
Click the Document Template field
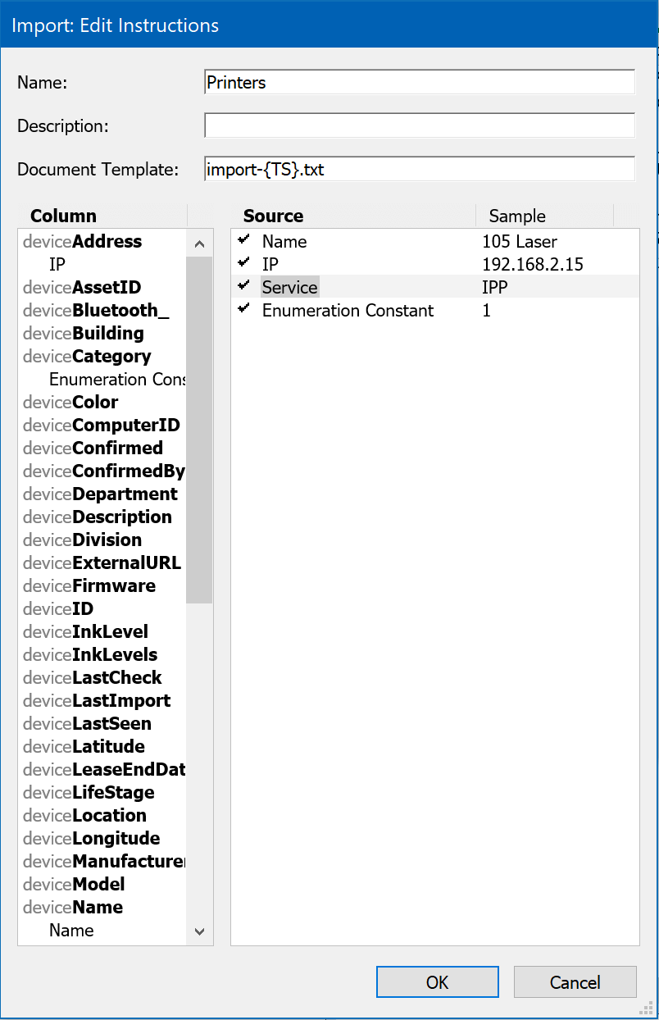419,170
